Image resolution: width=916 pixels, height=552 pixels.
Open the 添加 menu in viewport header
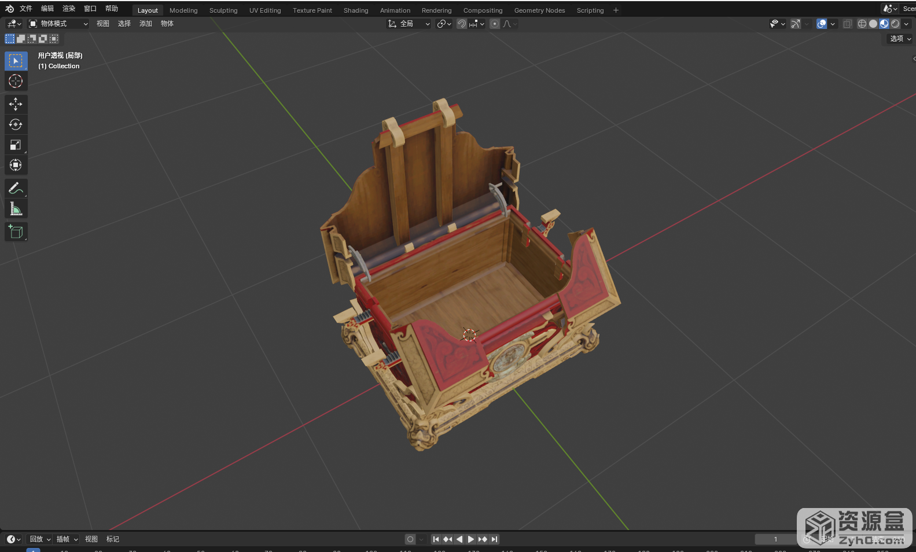pyautogui.click(x=146, y=24)
